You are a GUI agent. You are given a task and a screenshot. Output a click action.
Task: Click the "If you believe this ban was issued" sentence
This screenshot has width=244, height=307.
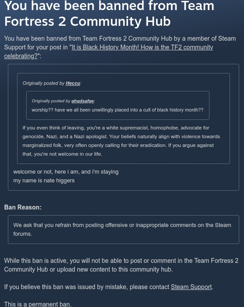tap(109, 287)
